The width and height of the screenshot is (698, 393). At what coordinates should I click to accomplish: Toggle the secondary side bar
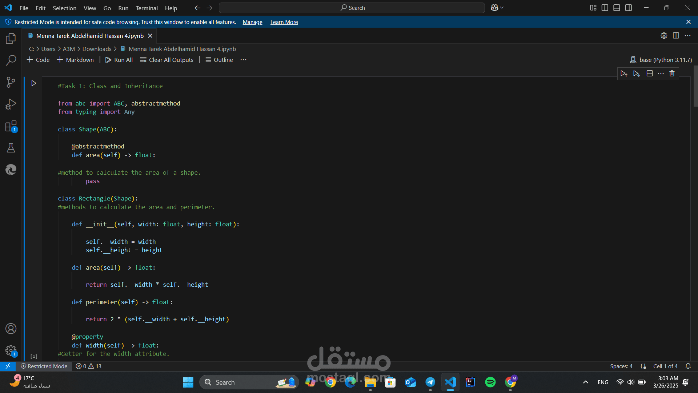(x=629, y=8)
